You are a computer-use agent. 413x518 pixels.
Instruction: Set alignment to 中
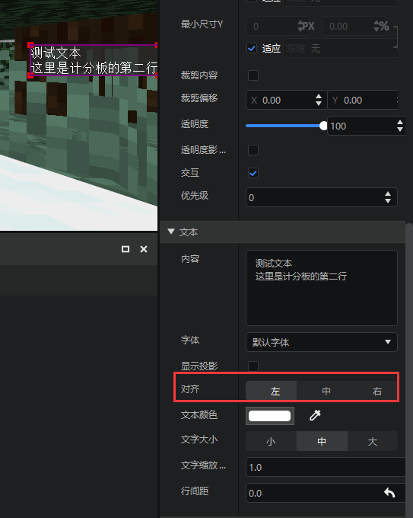pyautogui.click(x=326, y=391)
